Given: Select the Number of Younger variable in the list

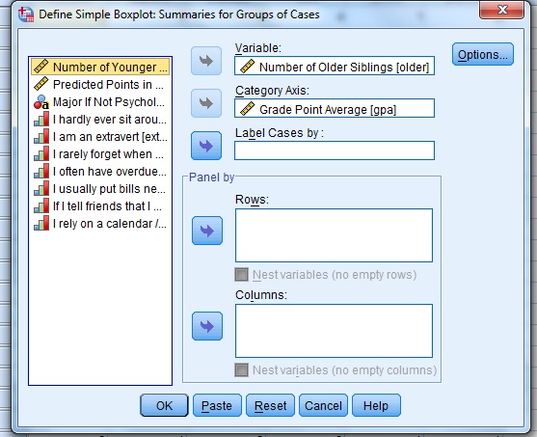Looking at the screenshot, I should (x=100, y=67).
